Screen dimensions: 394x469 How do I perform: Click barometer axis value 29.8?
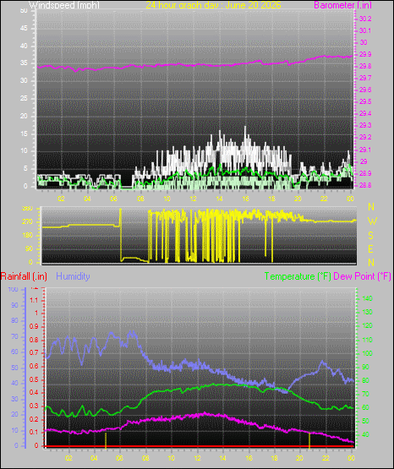[365, 67]
